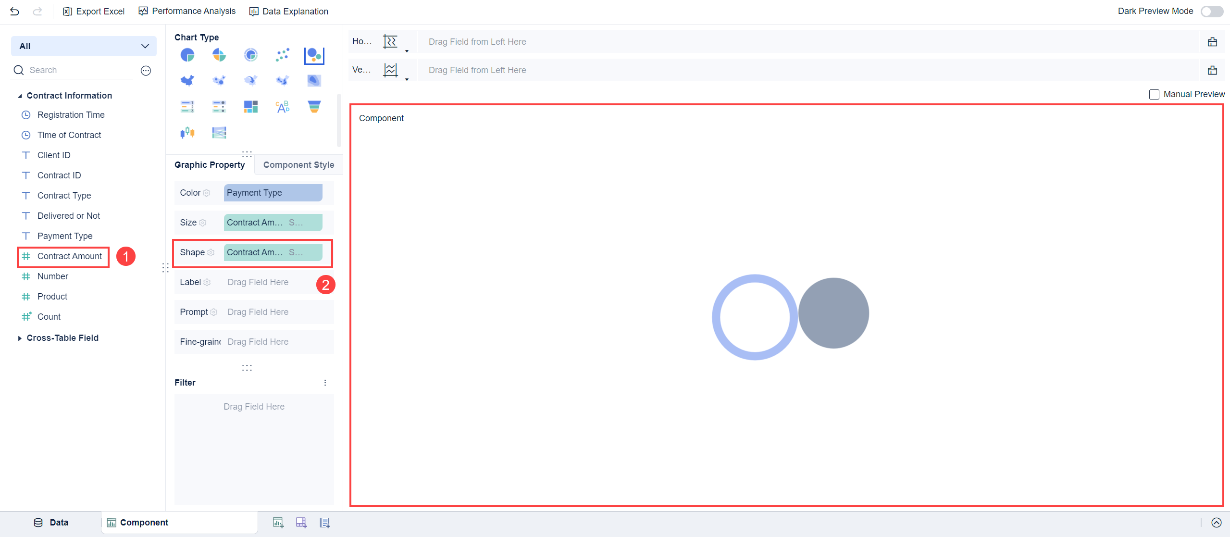The height and width of the screenshot is (537, 1230).
Task: Select the candlestick chart type
Action: (x=187, y=132)
